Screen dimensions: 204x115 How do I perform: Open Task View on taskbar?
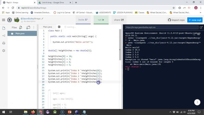(11, 112)
